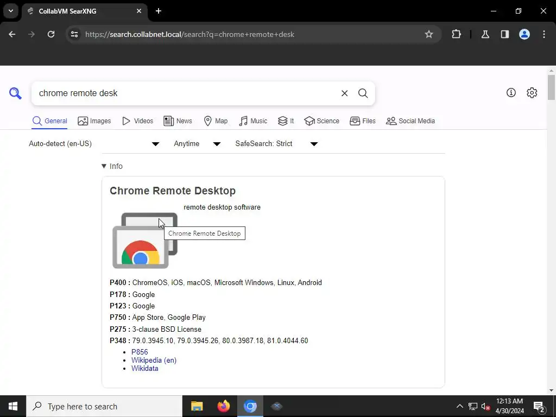Open a new tab with plus button
Viewport: 556px width, 417px height.
click(x=159, y=11)
